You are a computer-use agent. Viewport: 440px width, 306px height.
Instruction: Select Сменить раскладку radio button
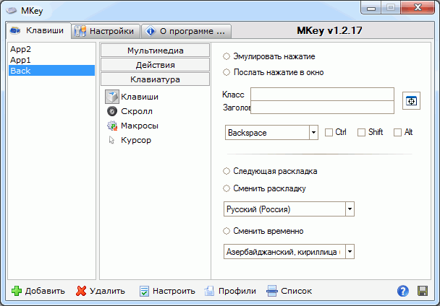click(227, 188)
